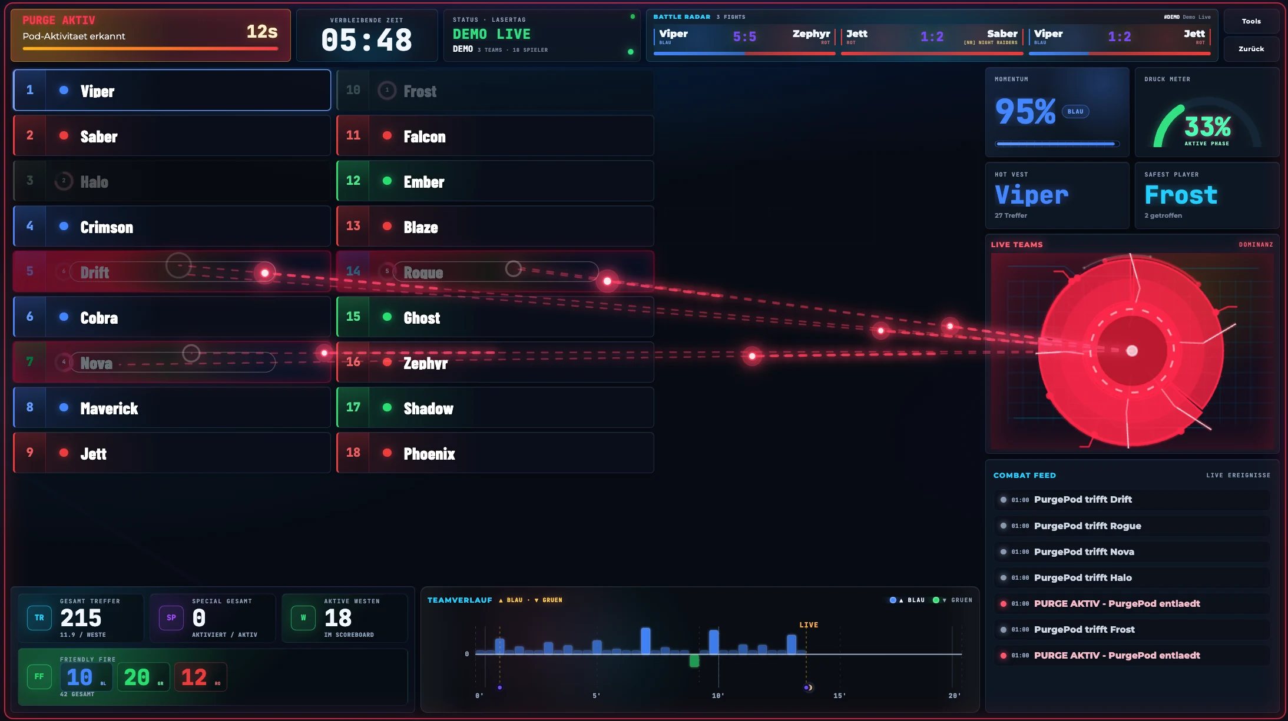Viewport: 1288px width, 721px height.
Task: Open the Tools menu
Action: pyautogui.click(x=1251, y=21)
